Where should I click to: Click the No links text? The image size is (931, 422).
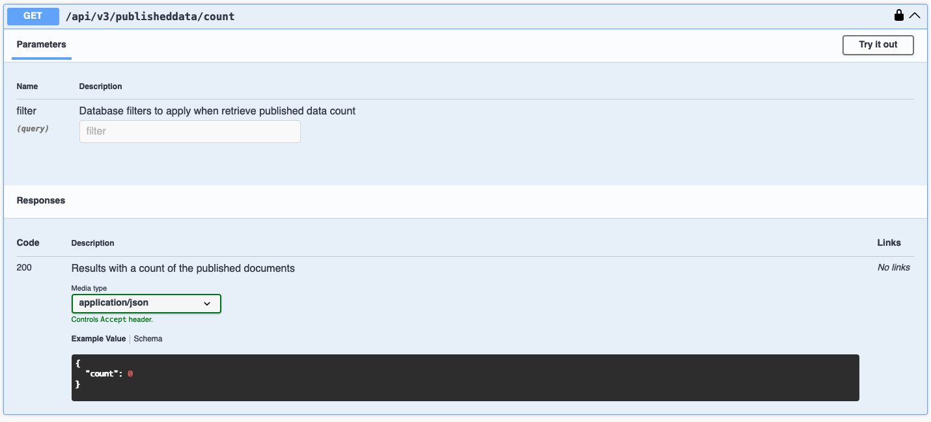[893, 267]
